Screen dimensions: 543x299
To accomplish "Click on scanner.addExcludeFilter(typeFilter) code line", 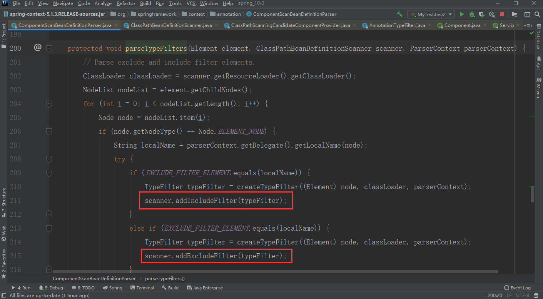I will [216, 256].
